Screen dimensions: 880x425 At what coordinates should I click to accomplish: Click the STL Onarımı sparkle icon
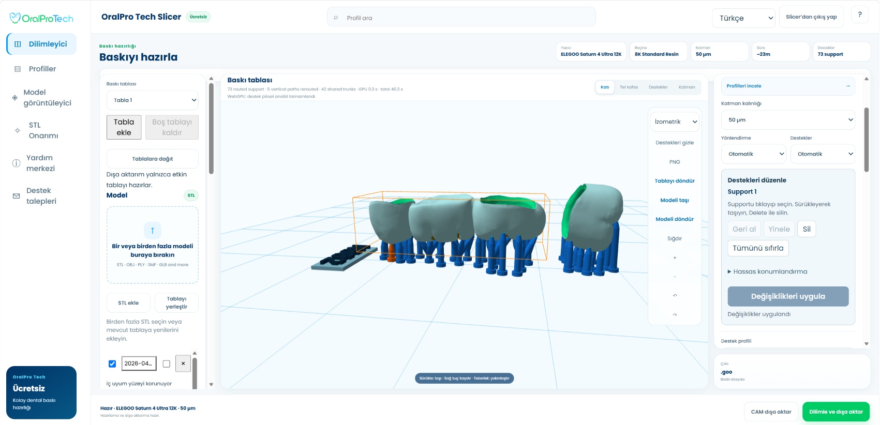pyautogui.click(x=18, y=130)
